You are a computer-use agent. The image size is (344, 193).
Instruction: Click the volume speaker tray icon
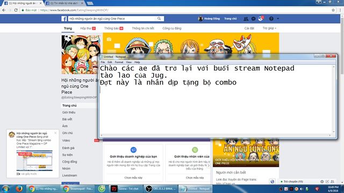coord(302,189)
